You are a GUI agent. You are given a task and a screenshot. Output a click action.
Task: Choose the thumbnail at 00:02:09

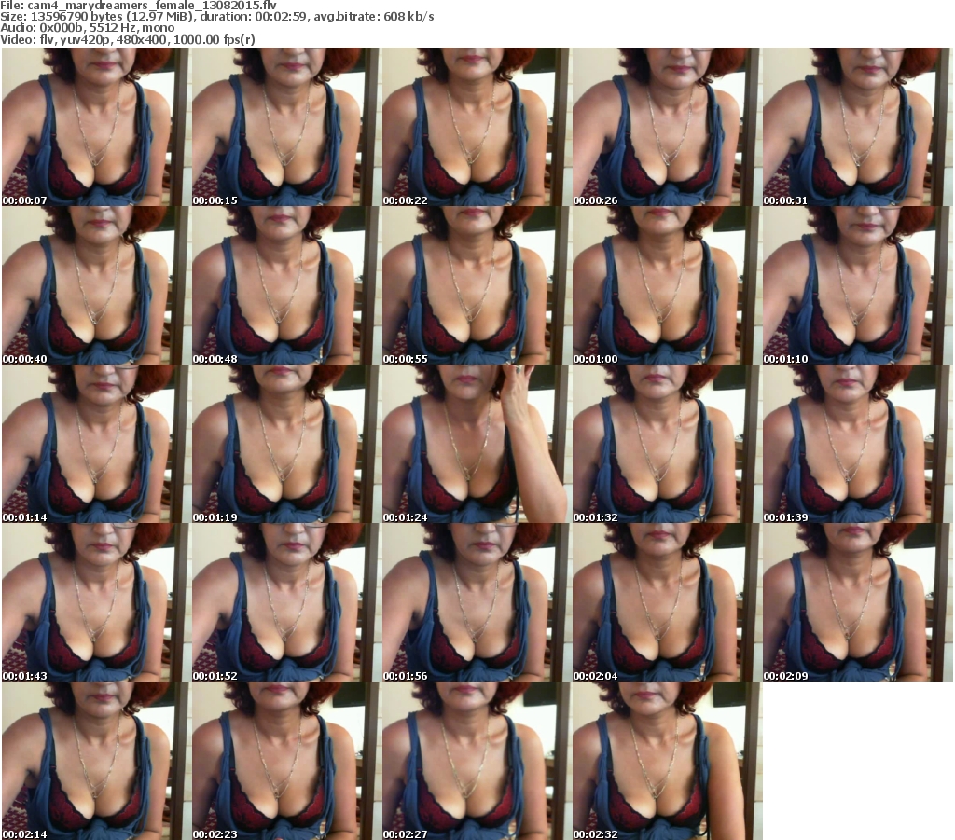856,602
